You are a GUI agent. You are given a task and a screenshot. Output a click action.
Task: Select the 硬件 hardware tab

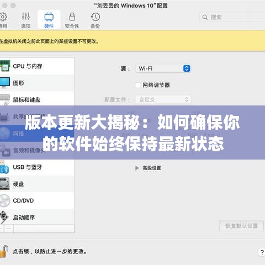[x=49, y=20]
